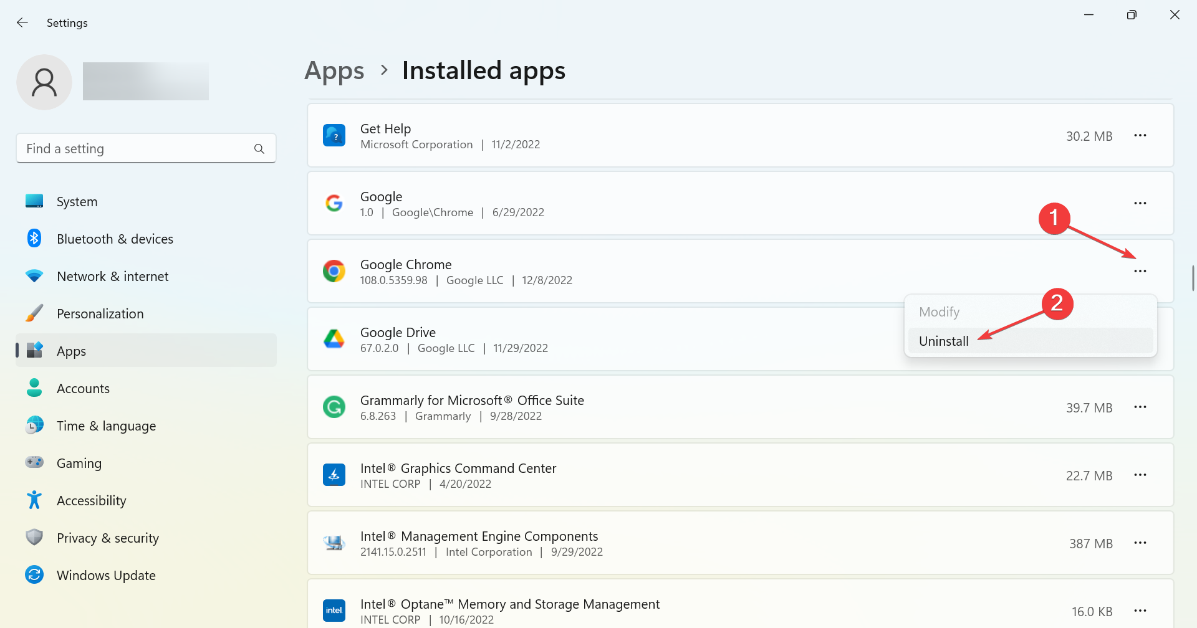This screenshot has height=628, width=1197.
Task: Select the Google Chrome app icon
Action: pos(334,271)
